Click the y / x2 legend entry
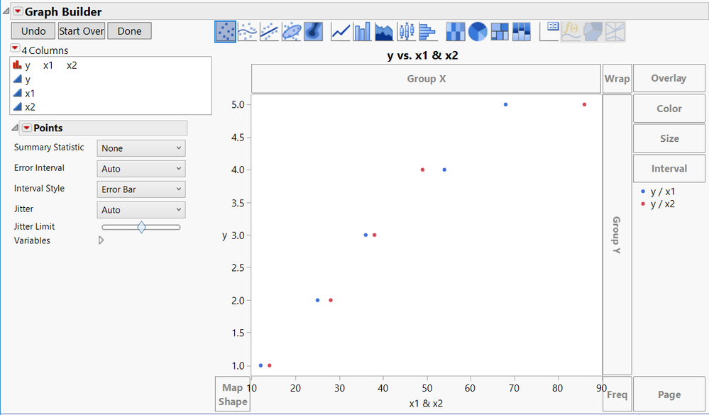709x415 pixels. [658, 204]
